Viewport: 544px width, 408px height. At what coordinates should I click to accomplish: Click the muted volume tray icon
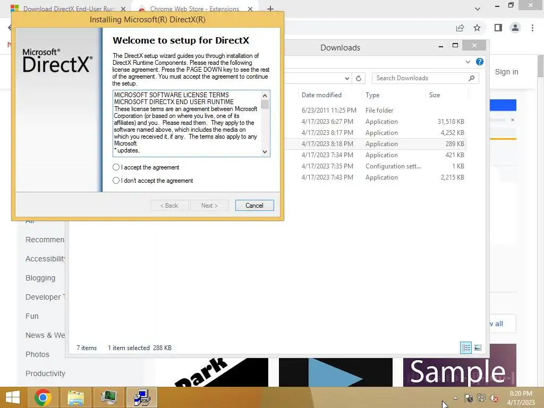point(494,398)
